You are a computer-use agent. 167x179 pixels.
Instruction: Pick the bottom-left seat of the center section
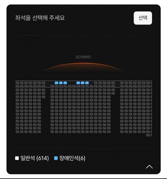[52, 132]
